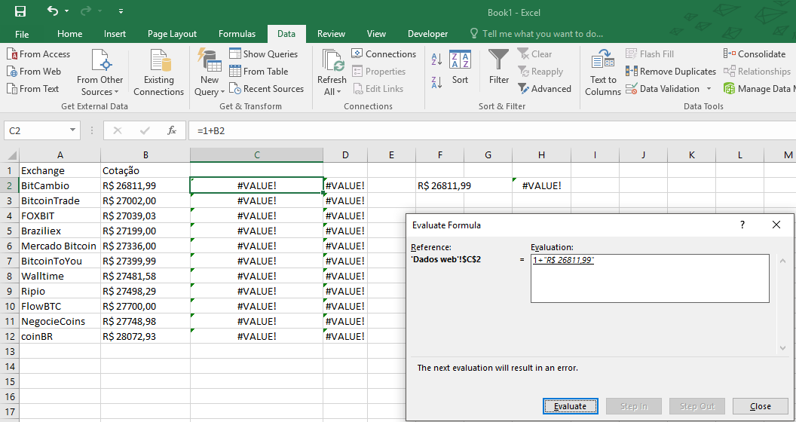796x422 pixels.
Task: Click From Table in Get & Transform
Action: click(259, 72)
